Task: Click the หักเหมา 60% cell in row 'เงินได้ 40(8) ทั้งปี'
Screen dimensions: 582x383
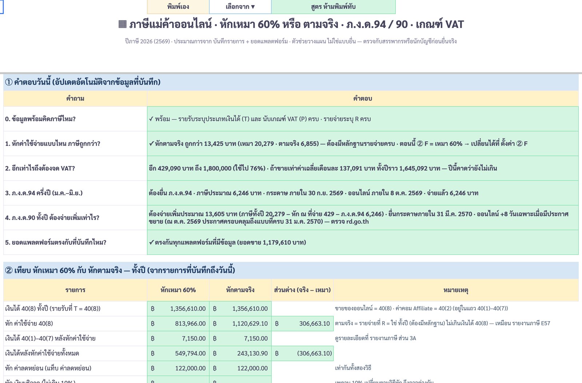Action: tap(178, 309)
